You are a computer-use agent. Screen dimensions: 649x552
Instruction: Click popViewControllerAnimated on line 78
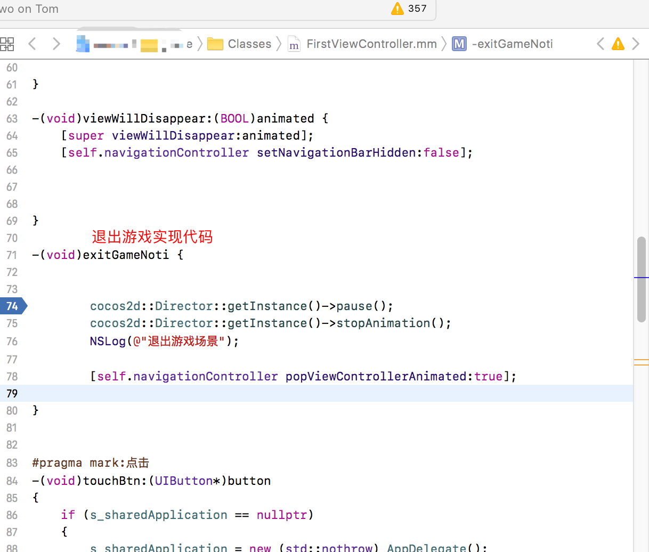(376, 376)
